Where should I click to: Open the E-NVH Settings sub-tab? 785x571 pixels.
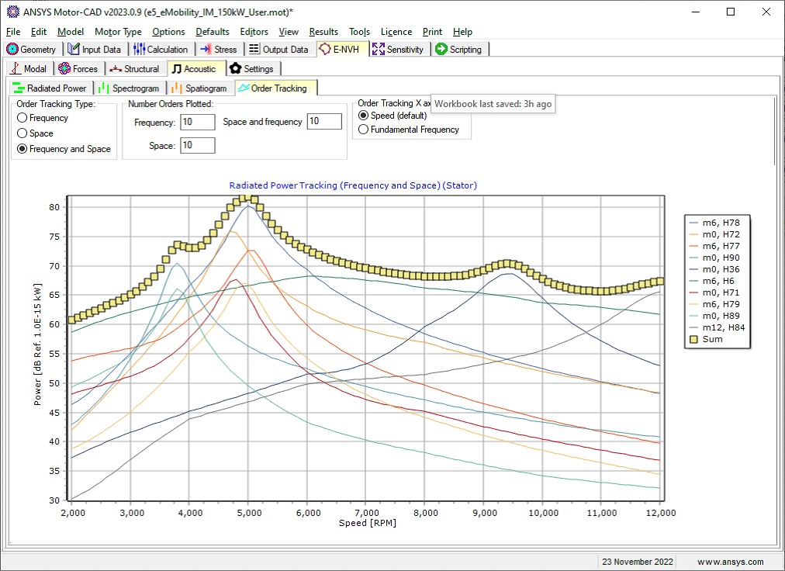tap(253, 68)
